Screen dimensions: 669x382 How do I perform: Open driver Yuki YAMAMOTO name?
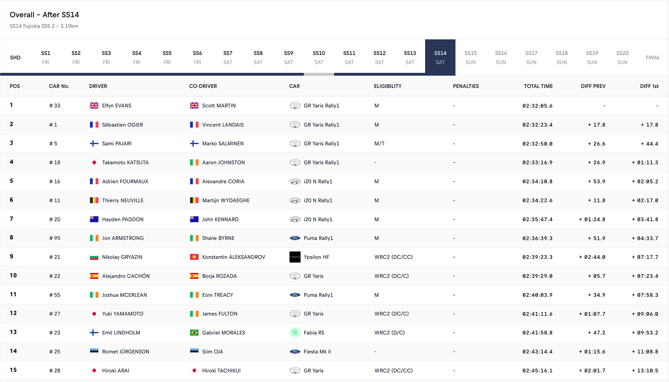(x=123, y=314)
